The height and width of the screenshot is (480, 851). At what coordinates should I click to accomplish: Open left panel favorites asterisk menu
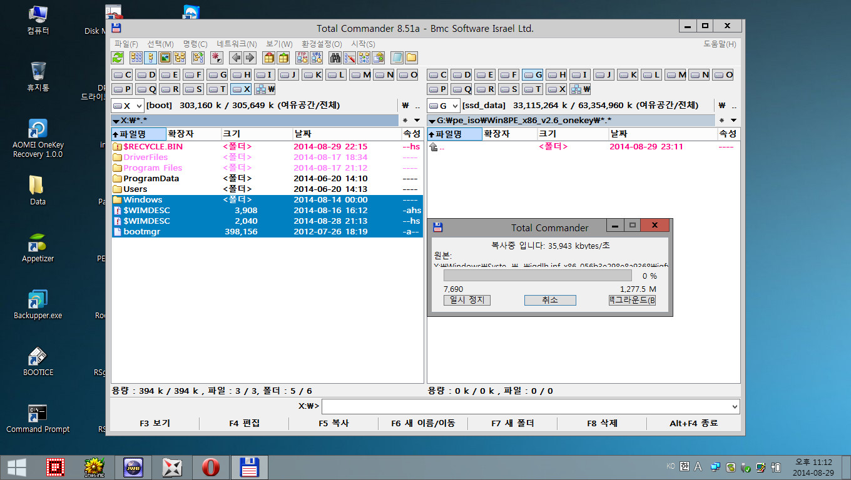click(x=405, y=120)
